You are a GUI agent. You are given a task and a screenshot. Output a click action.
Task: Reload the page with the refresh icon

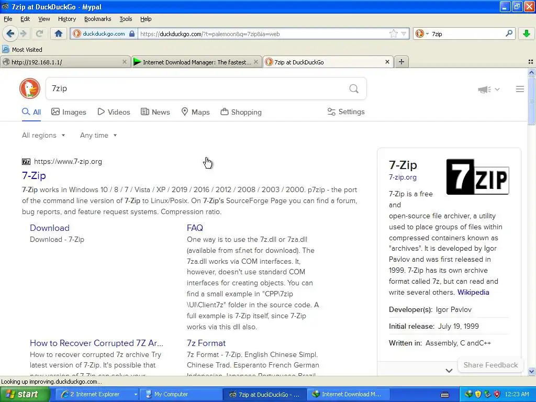click(39, 33)
